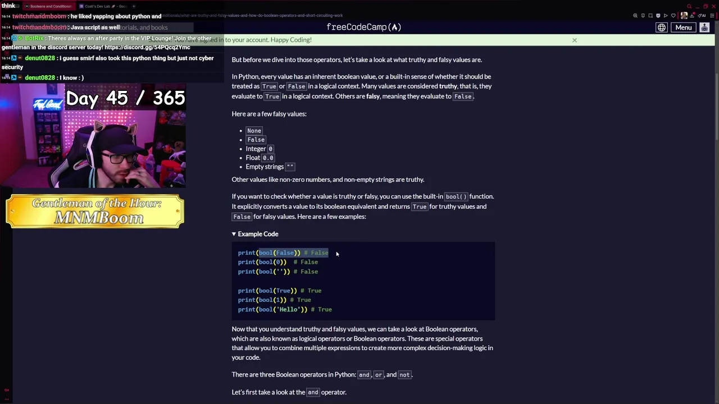Image resolution: width=719 pixels, height=404 pixels.
Task: Open the browser downloads icon
Action: click(692, 16)
